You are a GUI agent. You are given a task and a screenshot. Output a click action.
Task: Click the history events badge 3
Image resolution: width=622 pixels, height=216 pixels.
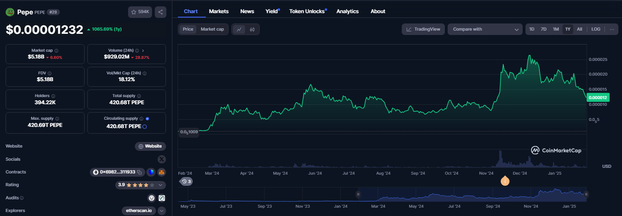[x=186, y=181]
